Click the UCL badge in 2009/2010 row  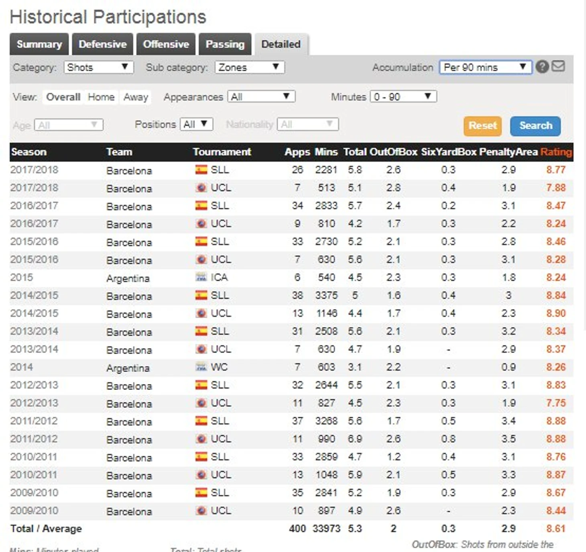tap(201, 511)
